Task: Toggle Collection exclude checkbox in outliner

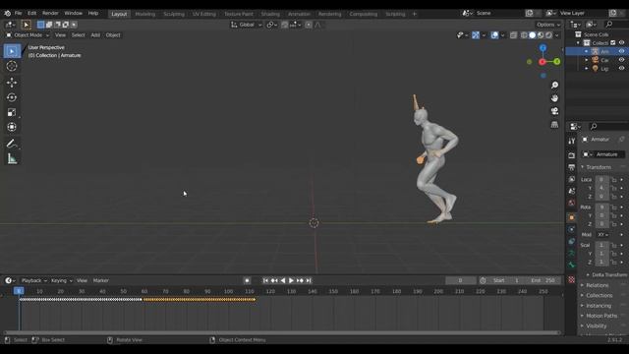Action: tap(613, 43)
